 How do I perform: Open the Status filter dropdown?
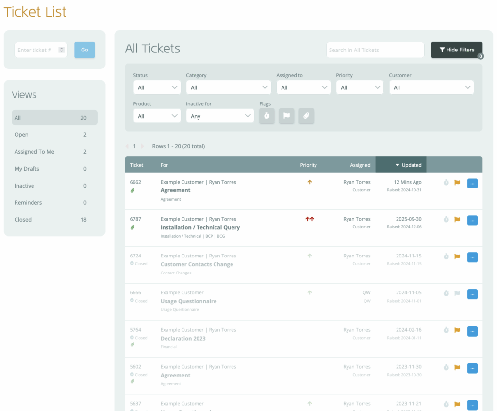coord(157,87)
